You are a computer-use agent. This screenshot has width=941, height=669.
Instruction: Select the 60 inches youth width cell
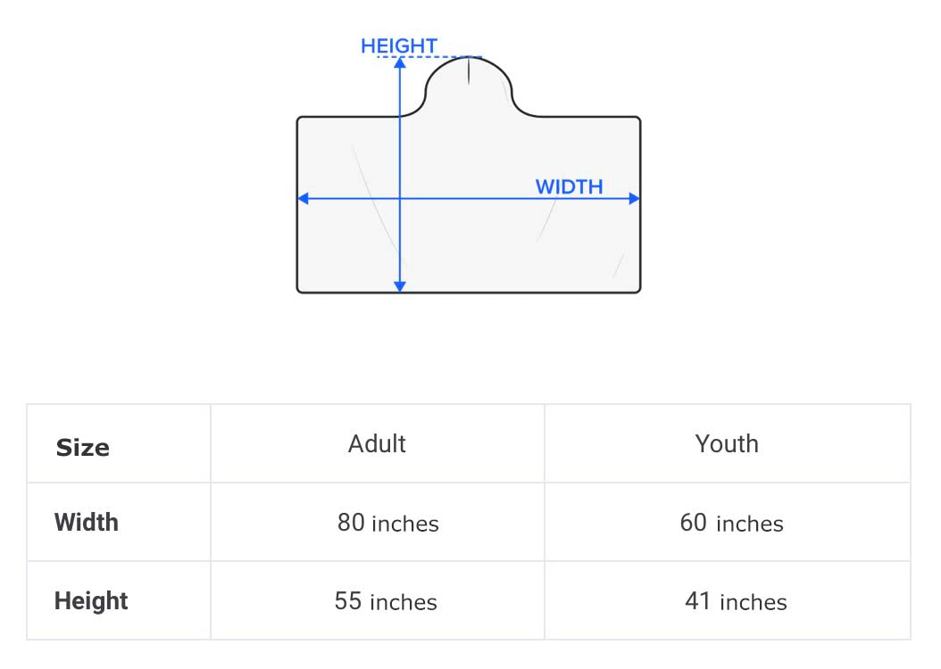[728, 522]
